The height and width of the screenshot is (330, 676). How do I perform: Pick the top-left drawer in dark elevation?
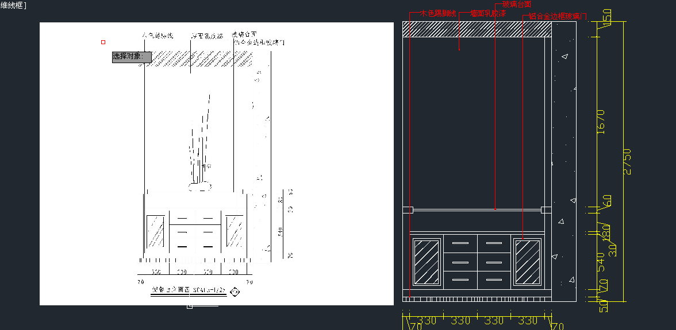pos(460,243)
